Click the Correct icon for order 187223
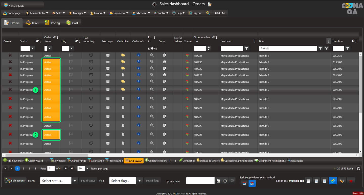This screenshot has width=364, height=195. 187,117
